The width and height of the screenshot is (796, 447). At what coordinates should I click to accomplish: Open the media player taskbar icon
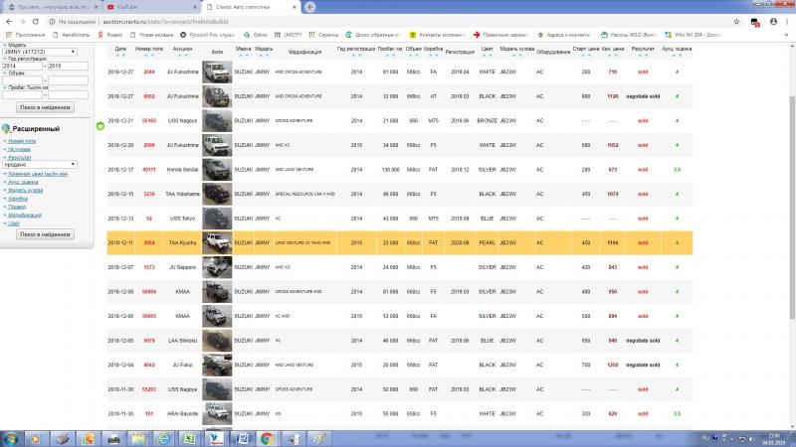click(36, 439)
